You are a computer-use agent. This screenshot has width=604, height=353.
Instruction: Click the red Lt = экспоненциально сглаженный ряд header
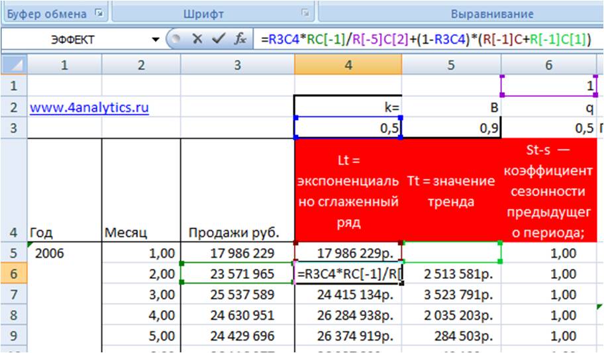point(348,190)
